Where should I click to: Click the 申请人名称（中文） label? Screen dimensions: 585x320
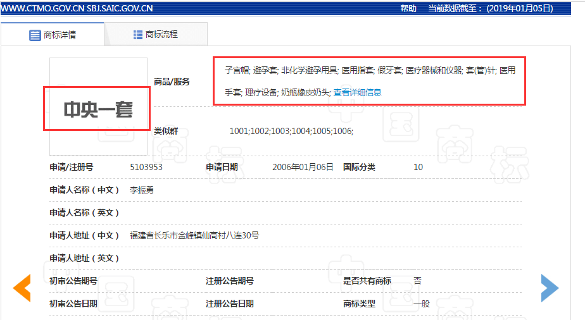[x=84, y=190]
